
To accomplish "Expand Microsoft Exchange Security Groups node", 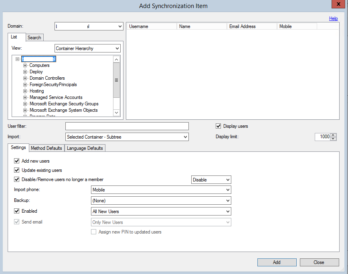I will [25, 104].
